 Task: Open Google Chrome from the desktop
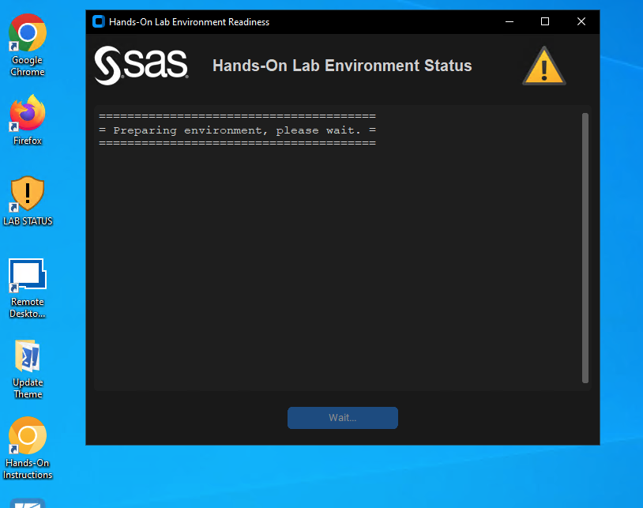(x=28, y=36)
